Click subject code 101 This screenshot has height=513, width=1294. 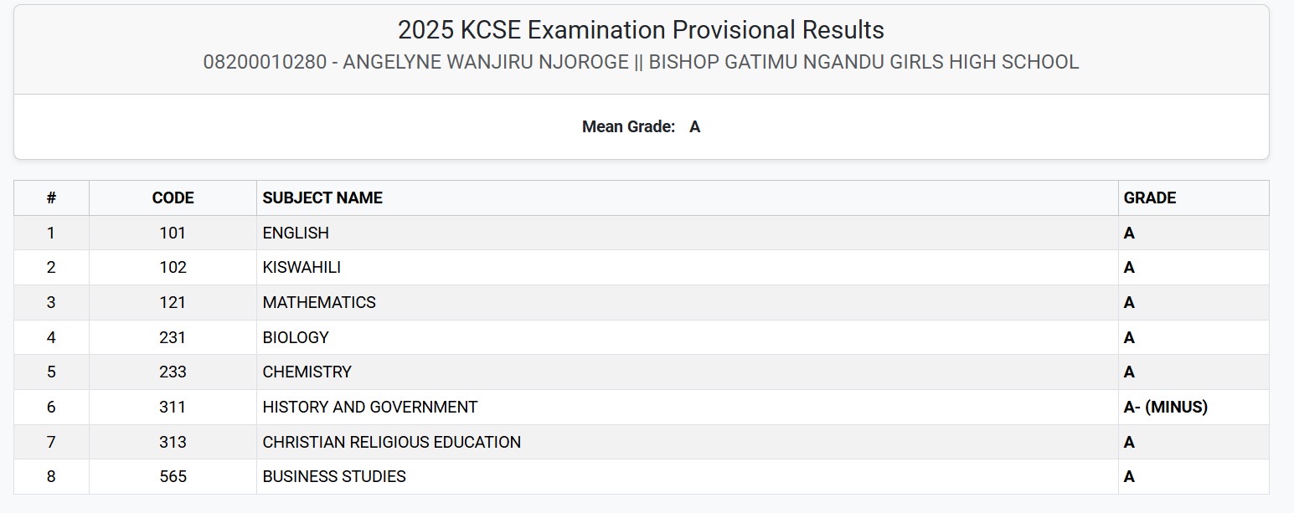[x=173, y=233]
